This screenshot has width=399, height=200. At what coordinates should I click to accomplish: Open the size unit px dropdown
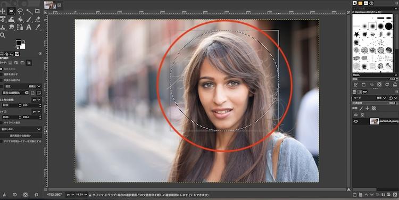coord(37,112)
